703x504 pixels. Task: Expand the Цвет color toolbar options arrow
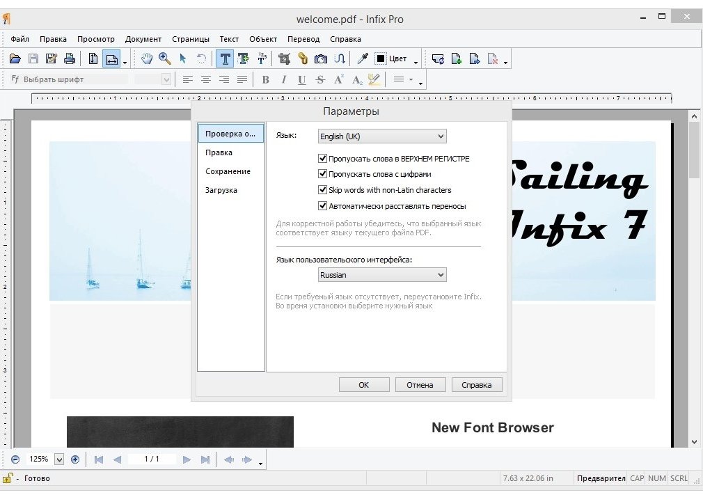pos(416,63)
